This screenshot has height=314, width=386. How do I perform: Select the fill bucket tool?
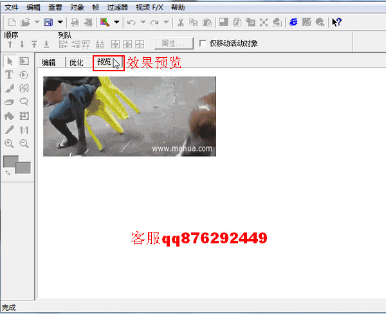10,116
